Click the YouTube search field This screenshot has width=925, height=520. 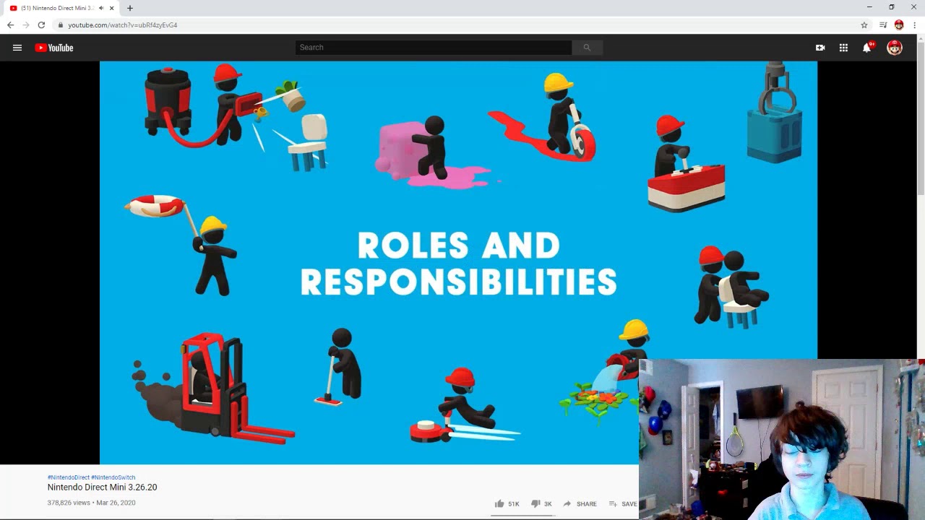click(x=434, y=48)
